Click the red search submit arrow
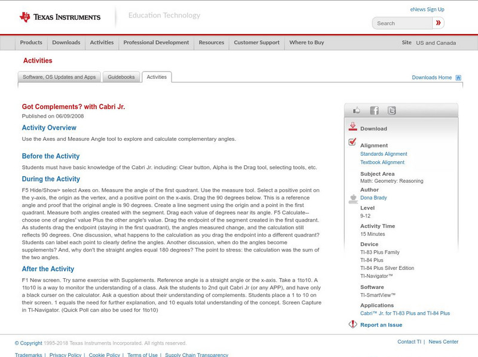Viewport: 478px width, 357px height. pos(438,23)
